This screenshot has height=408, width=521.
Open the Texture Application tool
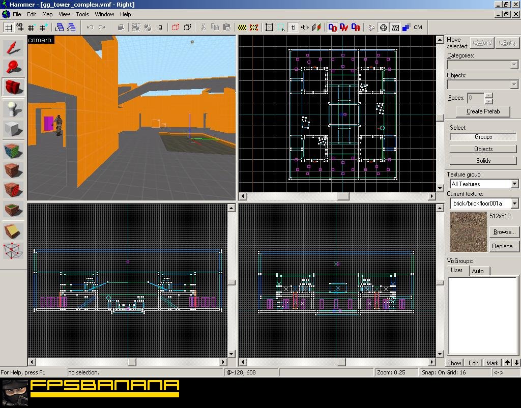(12, 150)
